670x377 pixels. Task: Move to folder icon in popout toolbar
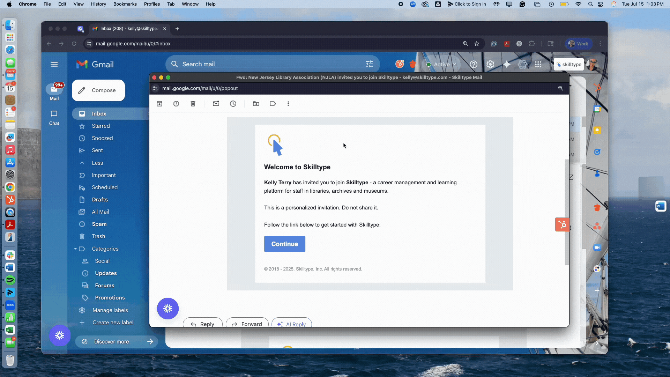click(x=256, y=104)
